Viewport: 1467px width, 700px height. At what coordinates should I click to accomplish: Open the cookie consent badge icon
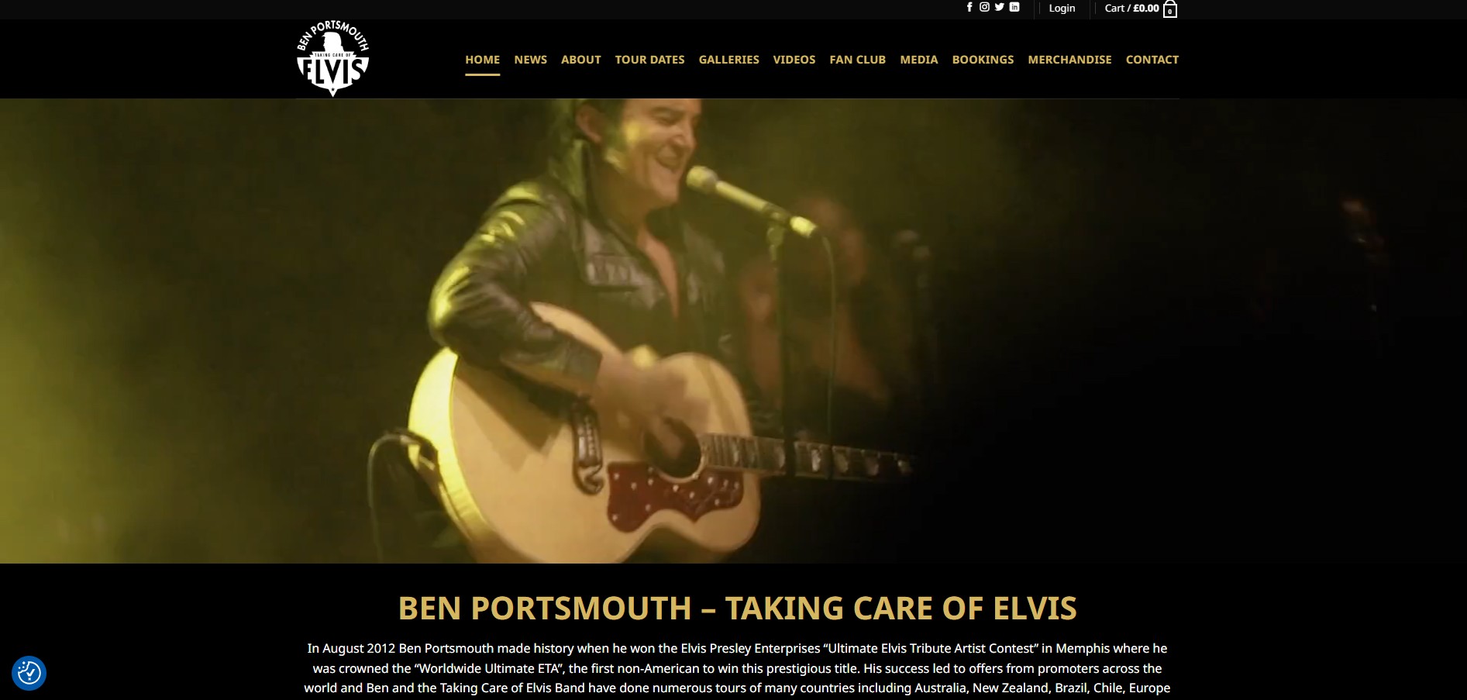click(x=29, y=672)
